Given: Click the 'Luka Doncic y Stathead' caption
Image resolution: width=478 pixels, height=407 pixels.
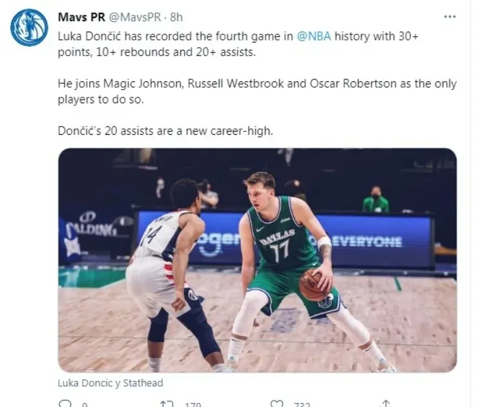Looking at the screenshot, I should tap(110, 382).
